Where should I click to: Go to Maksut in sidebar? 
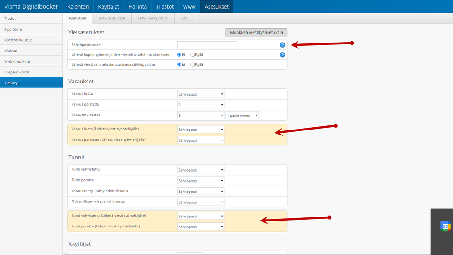[x=31, y=50]
